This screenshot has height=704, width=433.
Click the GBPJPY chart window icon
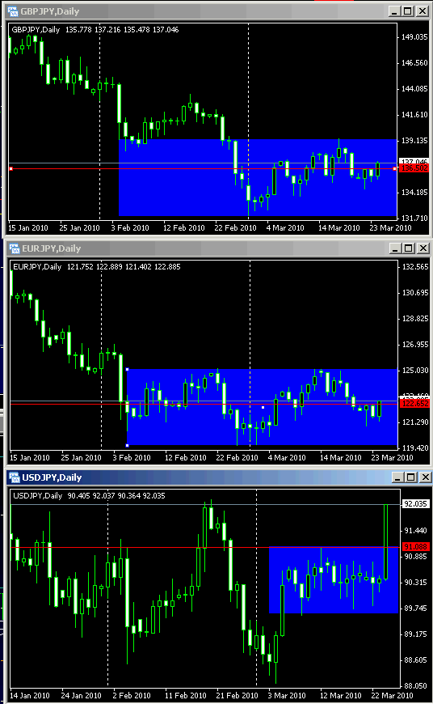tap(13, 11)
